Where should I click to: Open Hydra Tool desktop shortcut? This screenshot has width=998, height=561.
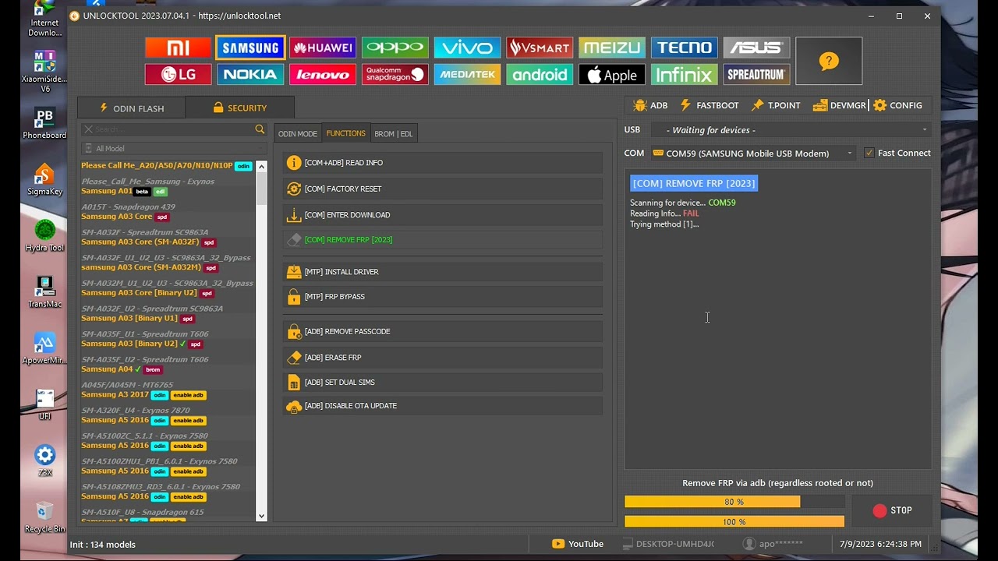click(x=45, y=235)
